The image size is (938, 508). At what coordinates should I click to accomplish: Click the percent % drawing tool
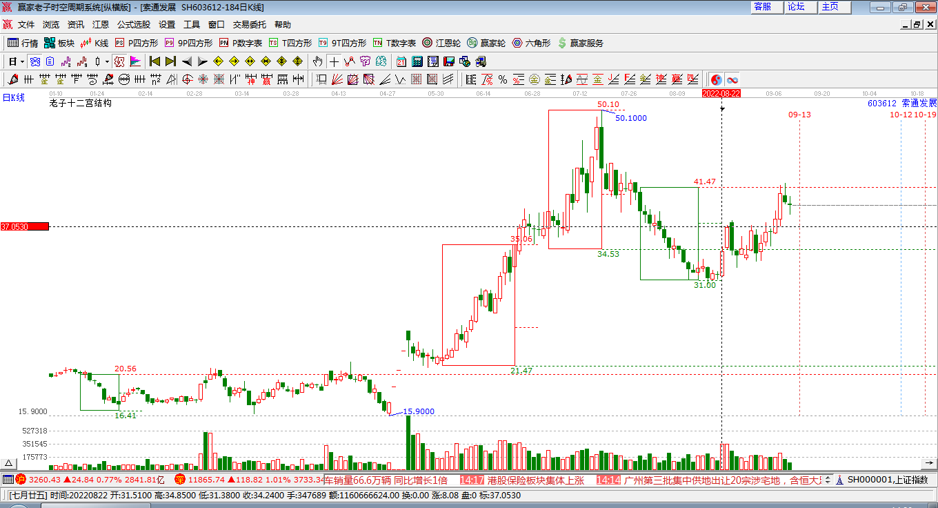point(503,79)
